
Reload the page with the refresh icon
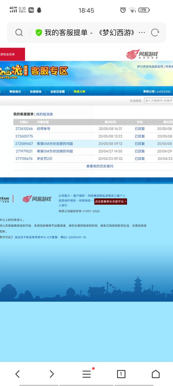tap(155, 32)
